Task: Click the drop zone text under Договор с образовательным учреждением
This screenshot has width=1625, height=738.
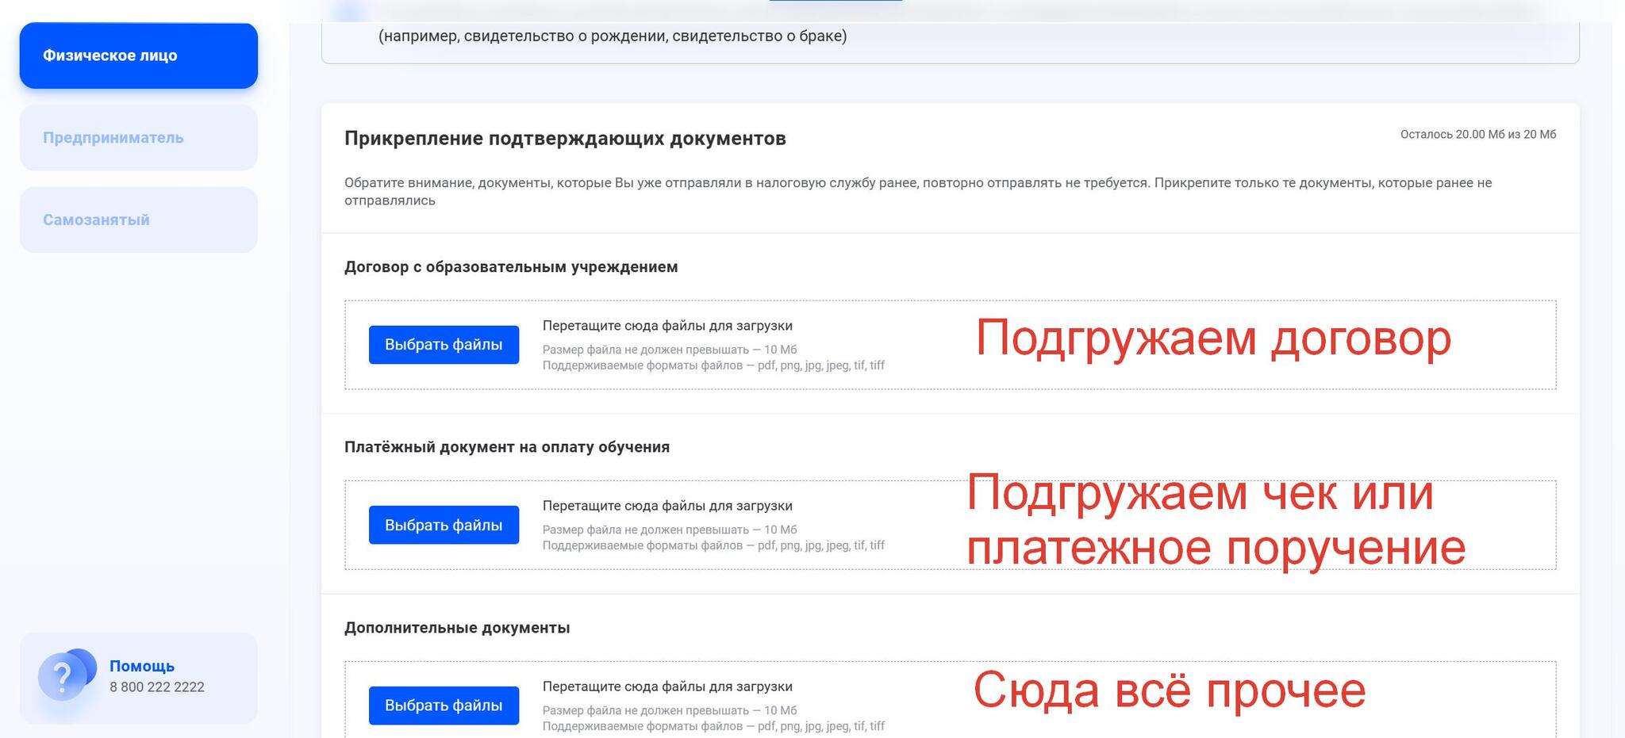Action: 667,326
